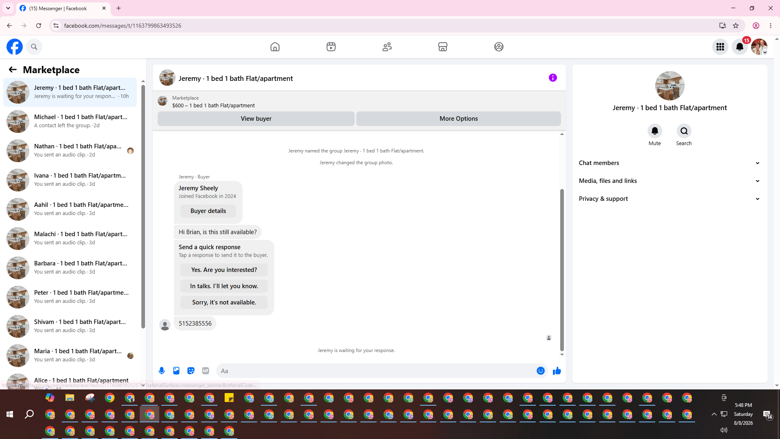780x439 pixels.
Task: Click the View buyer button
Action: tap(256, 119)
